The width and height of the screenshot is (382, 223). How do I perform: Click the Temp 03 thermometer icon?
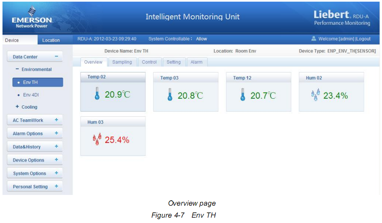(170, 95)
